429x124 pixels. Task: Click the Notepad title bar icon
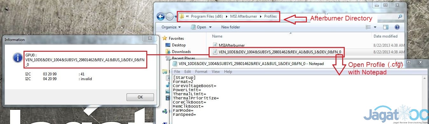175,64
